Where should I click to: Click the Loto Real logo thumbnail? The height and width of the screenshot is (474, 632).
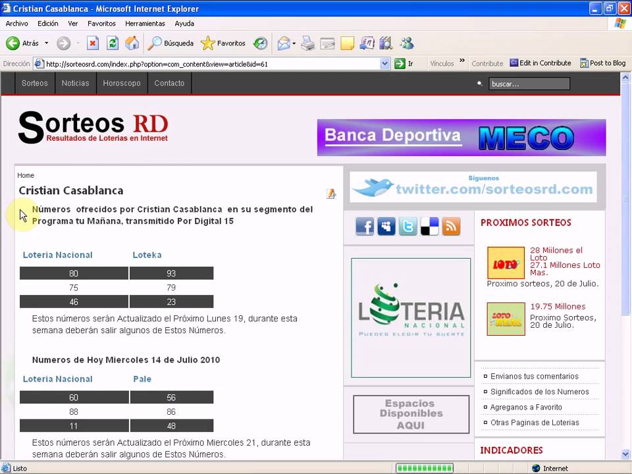tap(506, 319)
